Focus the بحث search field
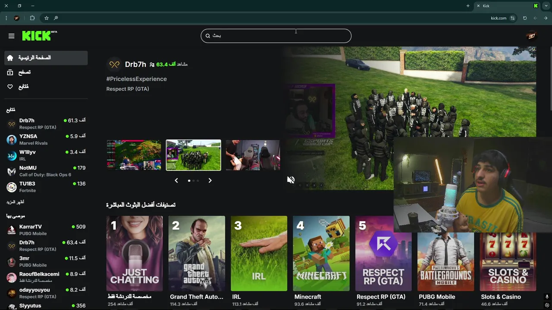552x310 pixels. click(276, 36)
